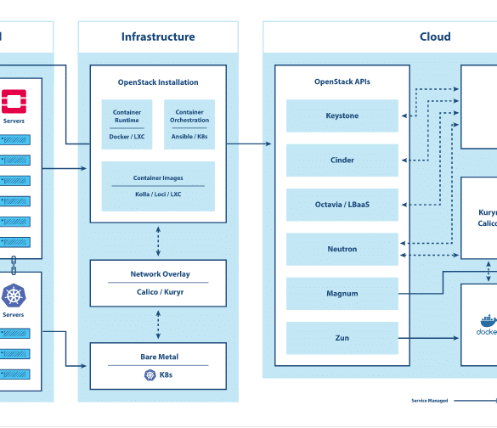
Task: Select the Zun service block
Action: pyautogui.click(x=342, y=338)
